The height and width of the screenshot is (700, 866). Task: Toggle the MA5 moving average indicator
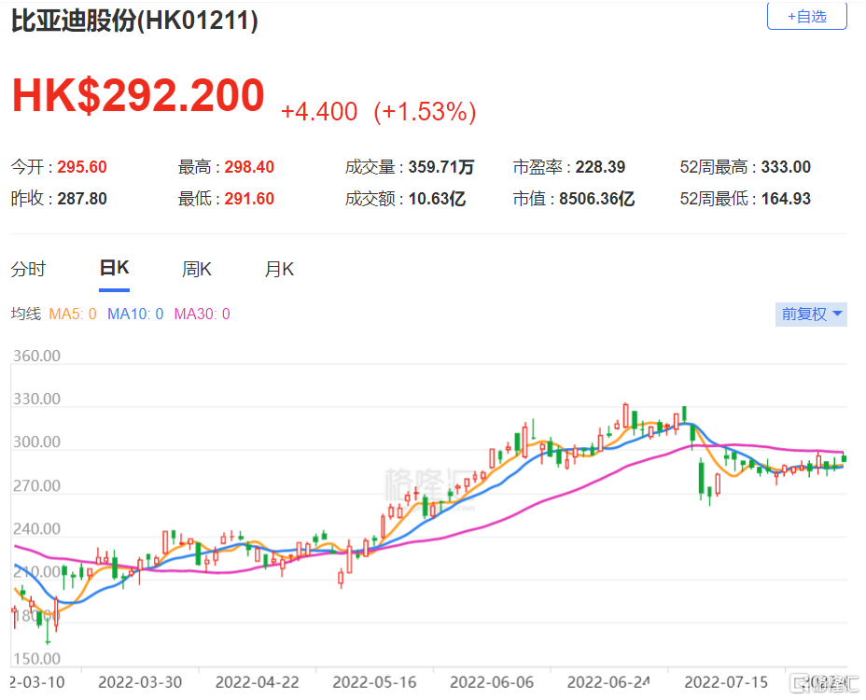point(73,315)
